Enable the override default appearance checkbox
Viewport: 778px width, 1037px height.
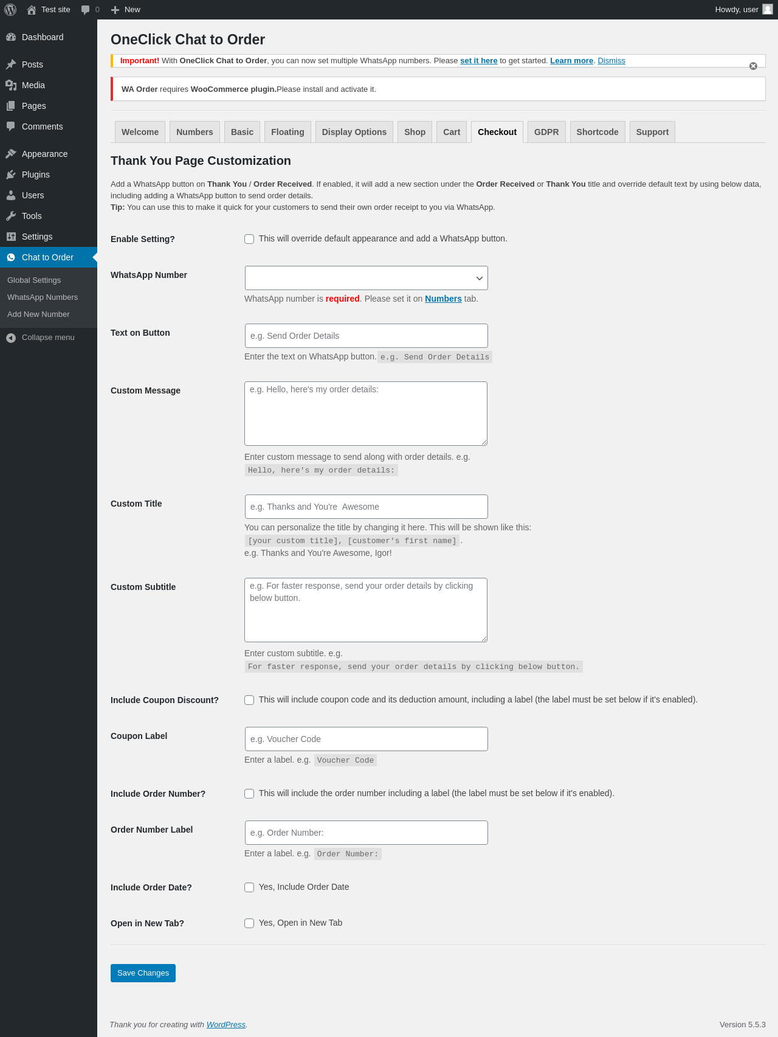pyautogui.click(x=249, y=239)
